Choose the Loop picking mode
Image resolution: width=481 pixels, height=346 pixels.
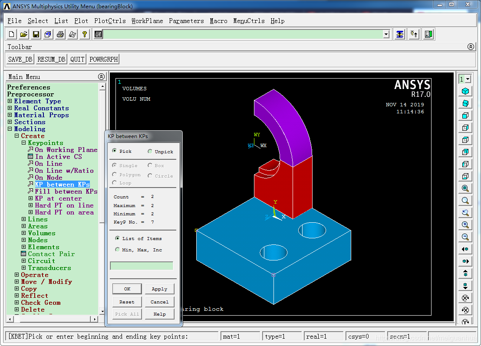115,183
